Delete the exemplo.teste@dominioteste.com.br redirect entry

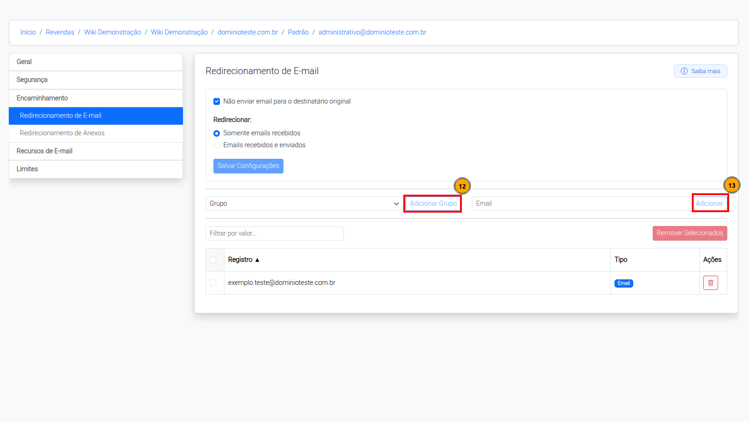710,283
